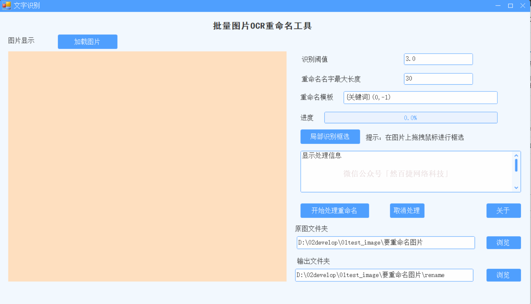Click the 进度 progress bar showing 0.0%
This screenshot has height=304, width=531.
(x=410, y=117)
